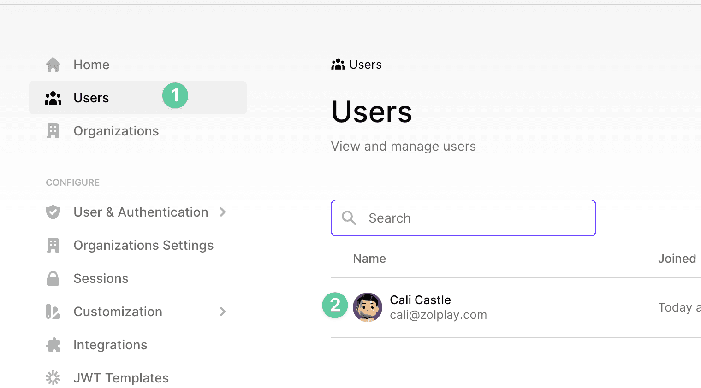Expand the Customization submenu arrow

click(223, 312)
